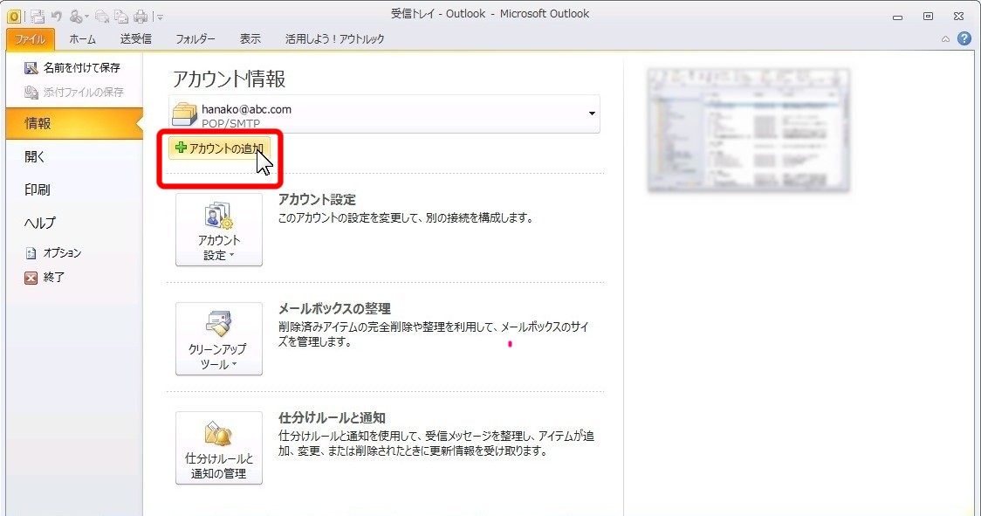Collapse the ribbon with the caret arrow
The width and height of the screenshot is (981, 516).
tap(945, 39)
